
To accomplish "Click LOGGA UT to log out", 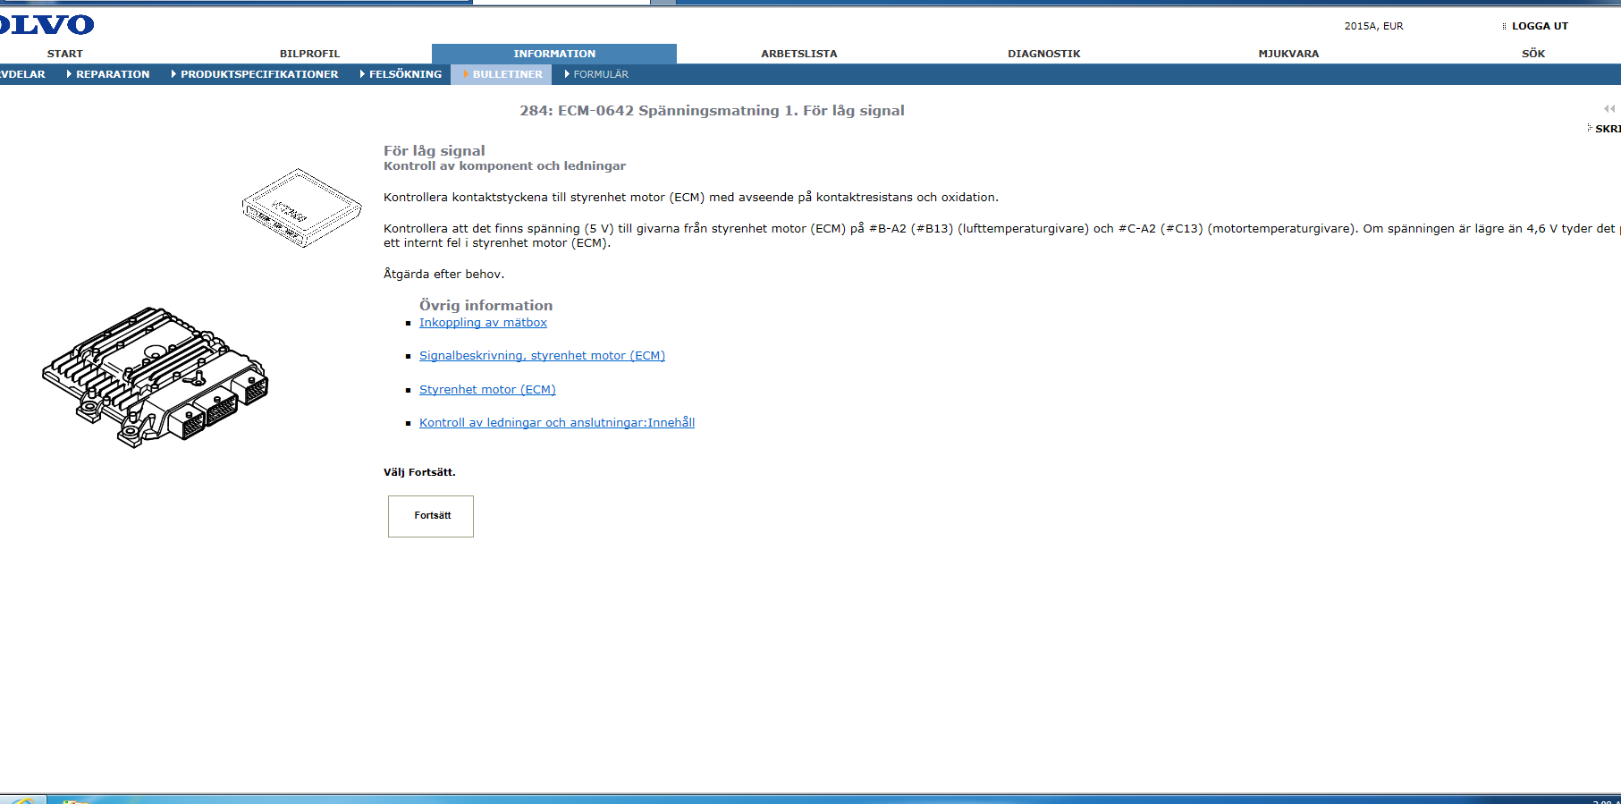I will [1539, 26].
